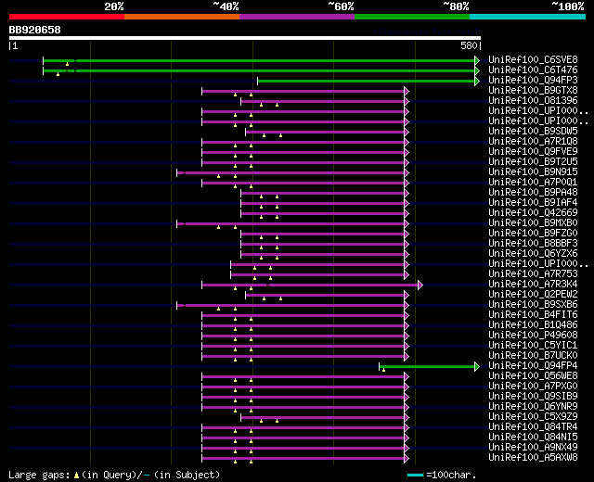594x482 pixels.
Task: Click the green arrowhead ending the Q94FP4 alignment
Action: click(x=477, y=367)
